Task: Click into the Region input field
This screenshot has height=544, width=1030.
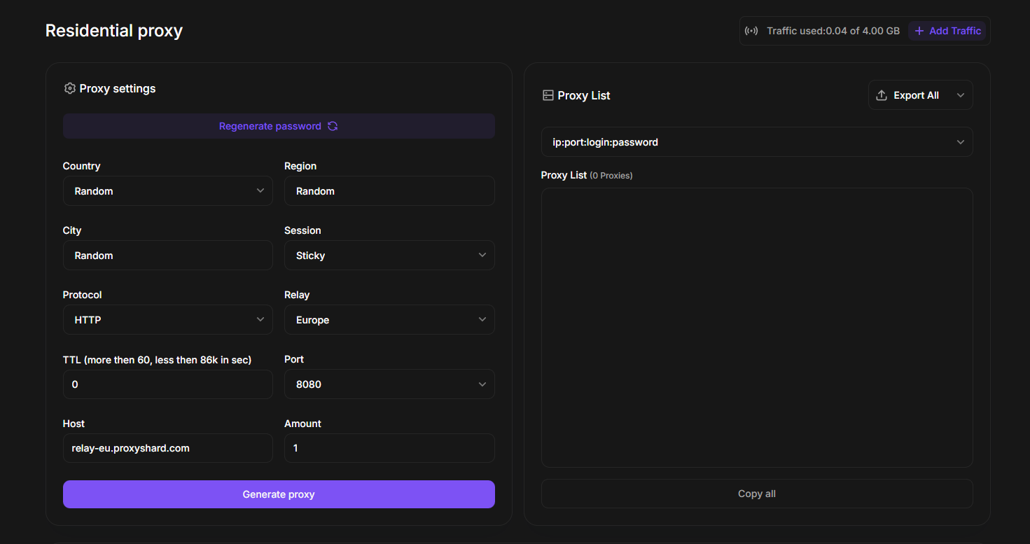Action: point(389,191)
